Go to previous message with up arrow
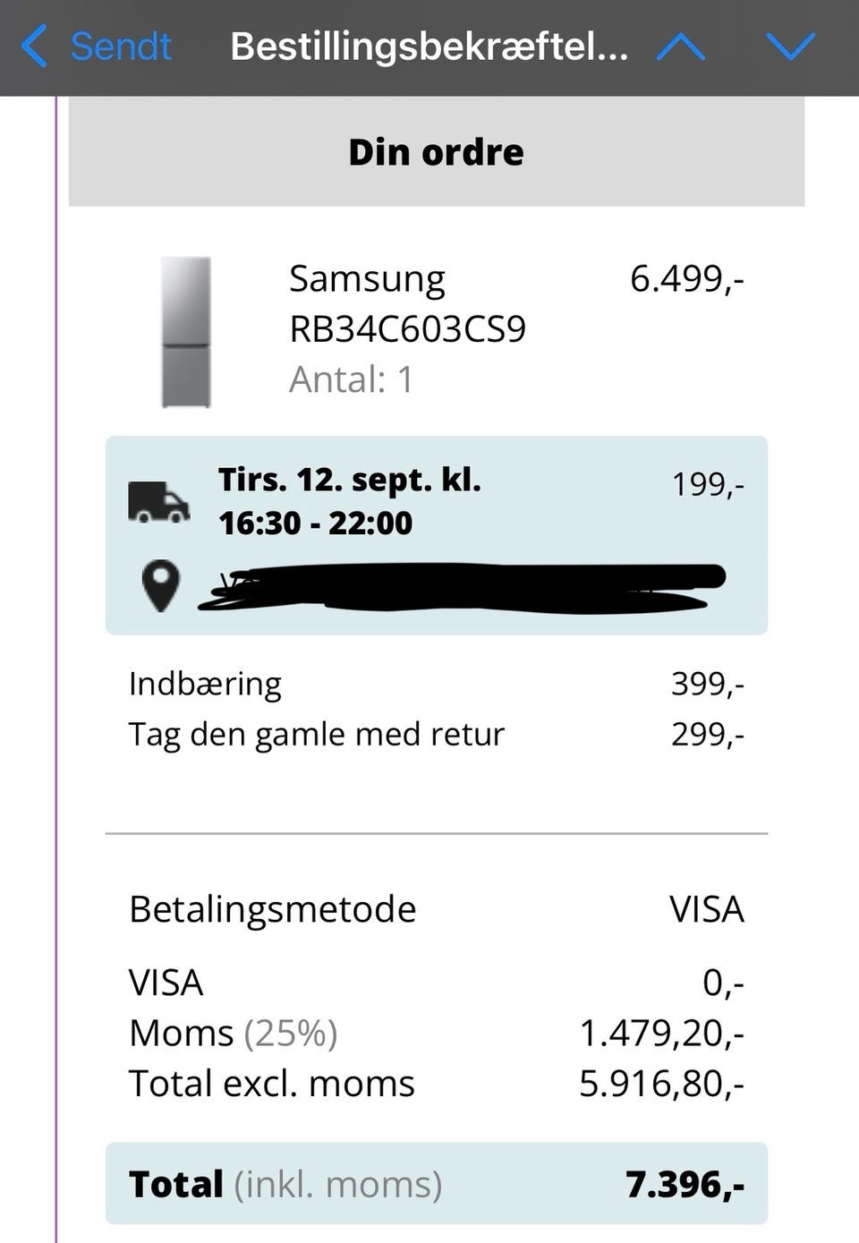The height and width of the screenshot is (1243, 859). pos(680,47)
